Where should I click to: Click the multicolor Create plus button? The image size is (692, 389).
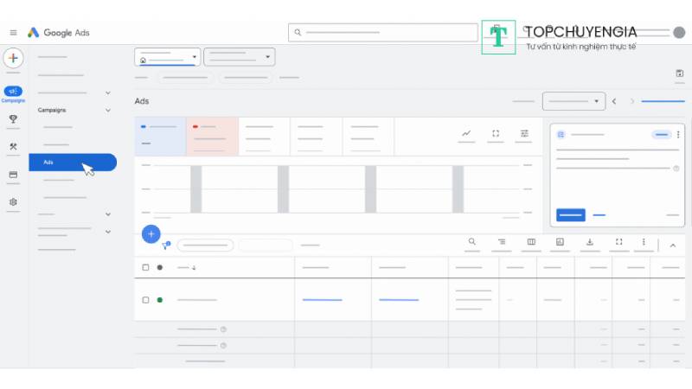13,59
